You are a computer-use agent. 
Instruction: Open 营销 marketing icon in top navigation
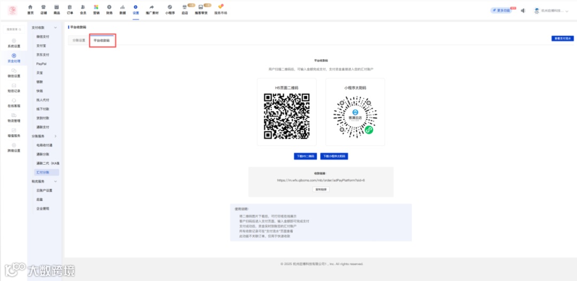96,7
